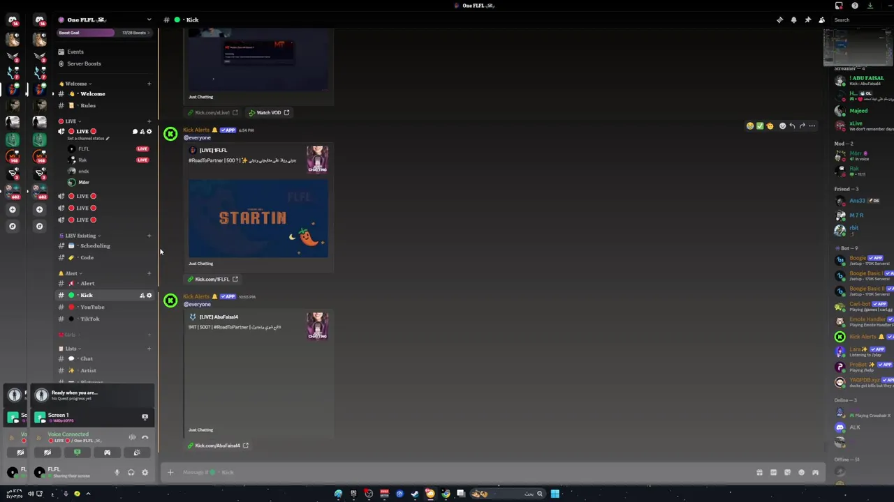The image size is (894, 502).
Task: Click the Watch VOD button
Action: (x=269, y=112)
